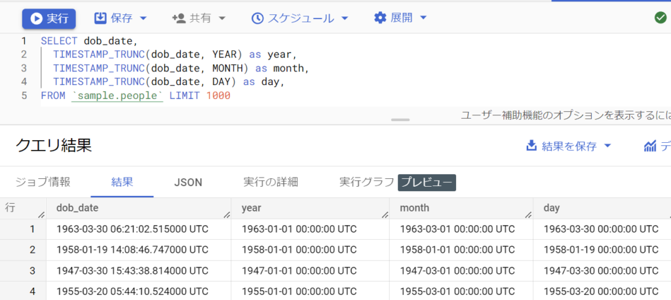This screenshot has width=671, height=300.
Task: Open the 実行グラフ tab
Action: 366,182
